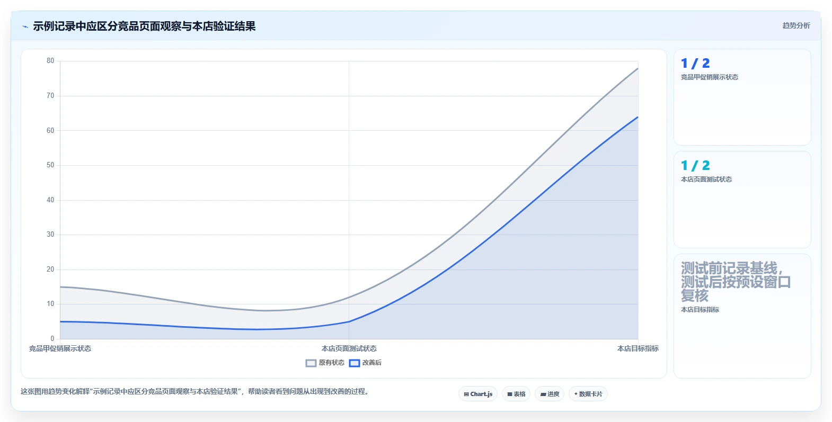The image size is (832, 422).
Task: Select the 表格 tag chip
Action: tap(516, 394)
